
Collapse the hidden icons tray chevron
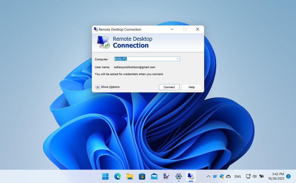(x=208, y=176)
